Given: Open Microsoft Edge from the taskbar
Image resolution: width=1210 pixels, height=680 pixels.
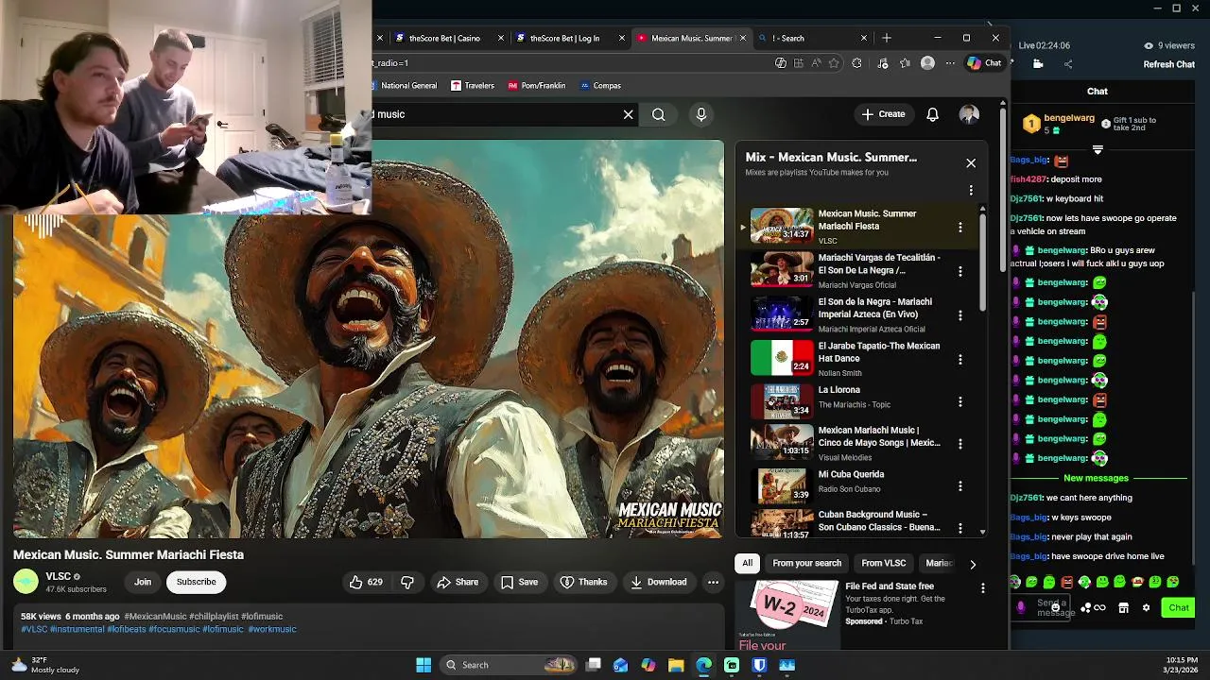Looking at the screenshot, I should (x=703, y=665).
